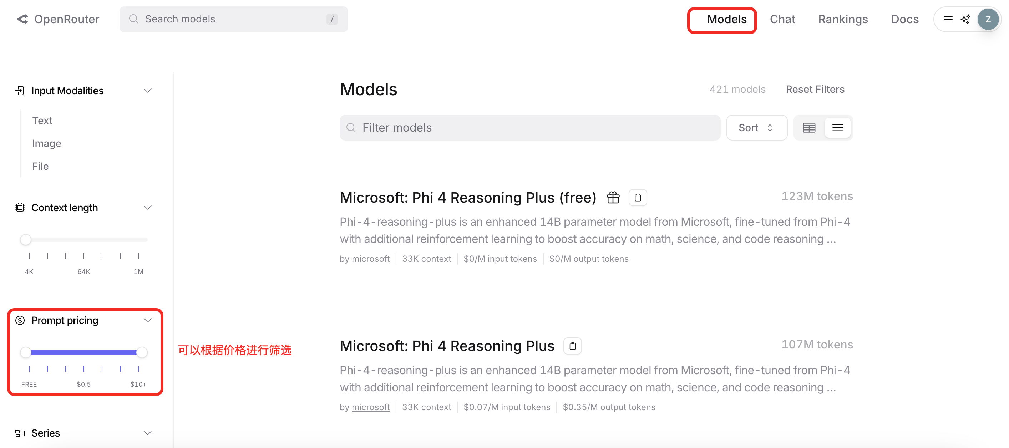Click the clipboard icon next to Phi 4 Reasoning Plus
Screen dimensions: 1009x448
pos(572,346)
